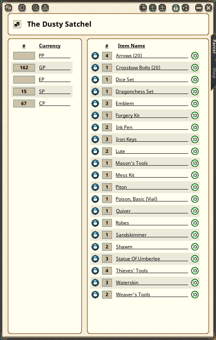Click the parcel title The Dusty Satchel

coord(59,24)
